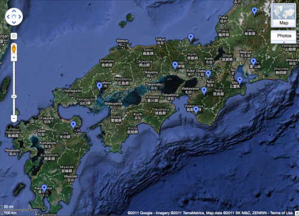Click the blue marker near Kagoshima

point(44,188)
